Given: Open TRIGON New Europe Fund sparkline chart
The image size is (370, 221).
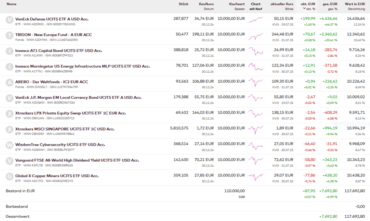Looking at the screenshot, I should coord(256,36).
